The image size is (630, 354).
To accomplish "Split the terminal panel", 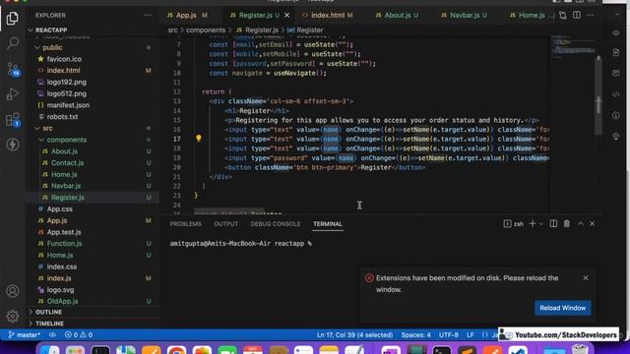I will point(553,223).
